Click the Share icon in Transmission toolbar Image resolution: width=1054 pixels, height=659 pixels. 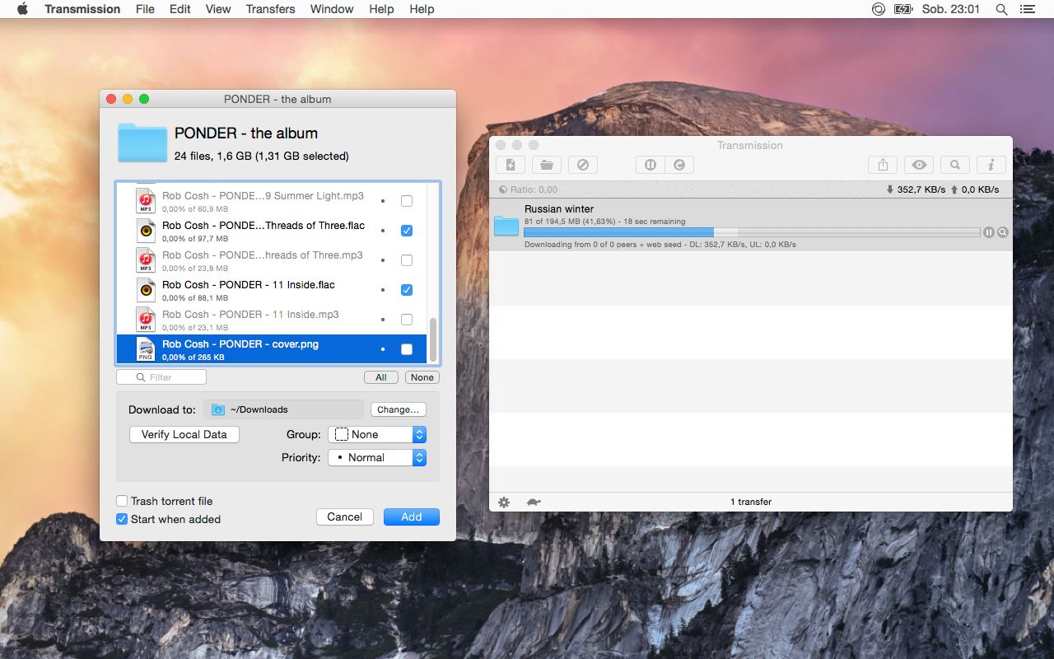pyautogui.click(x=883, y=165)
